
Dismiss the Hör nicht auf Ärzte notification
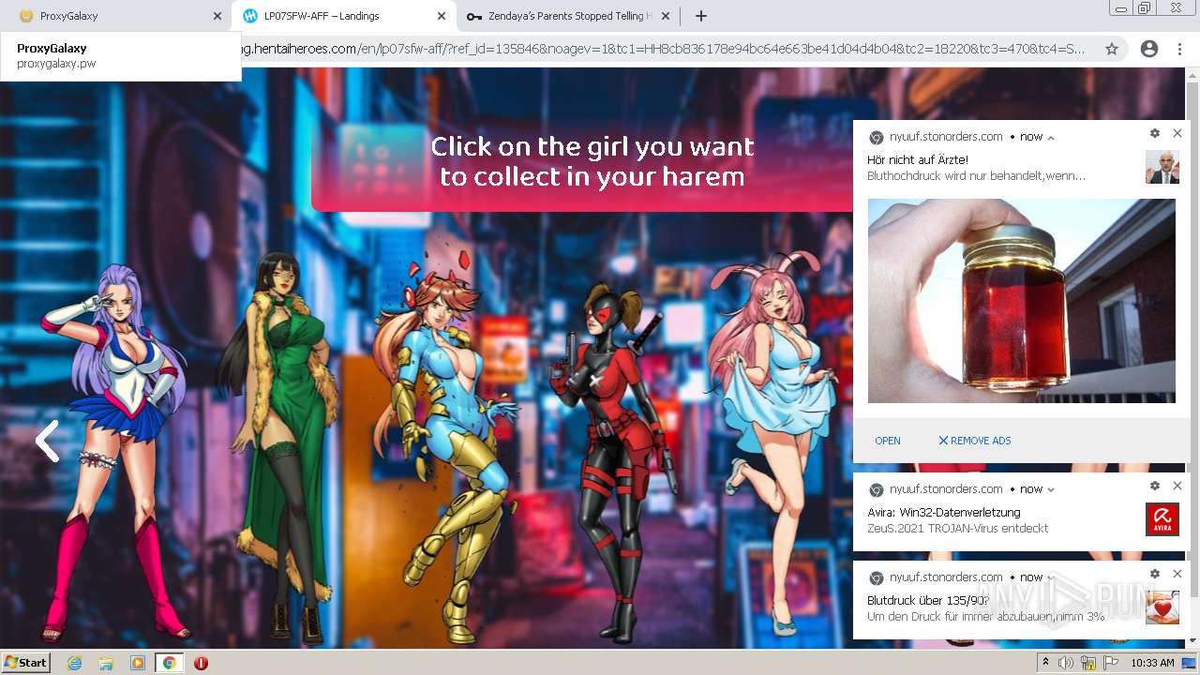(x=1177, y=133)
